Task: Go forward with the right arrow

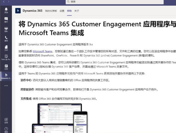Action: click(x=8, y=2)
